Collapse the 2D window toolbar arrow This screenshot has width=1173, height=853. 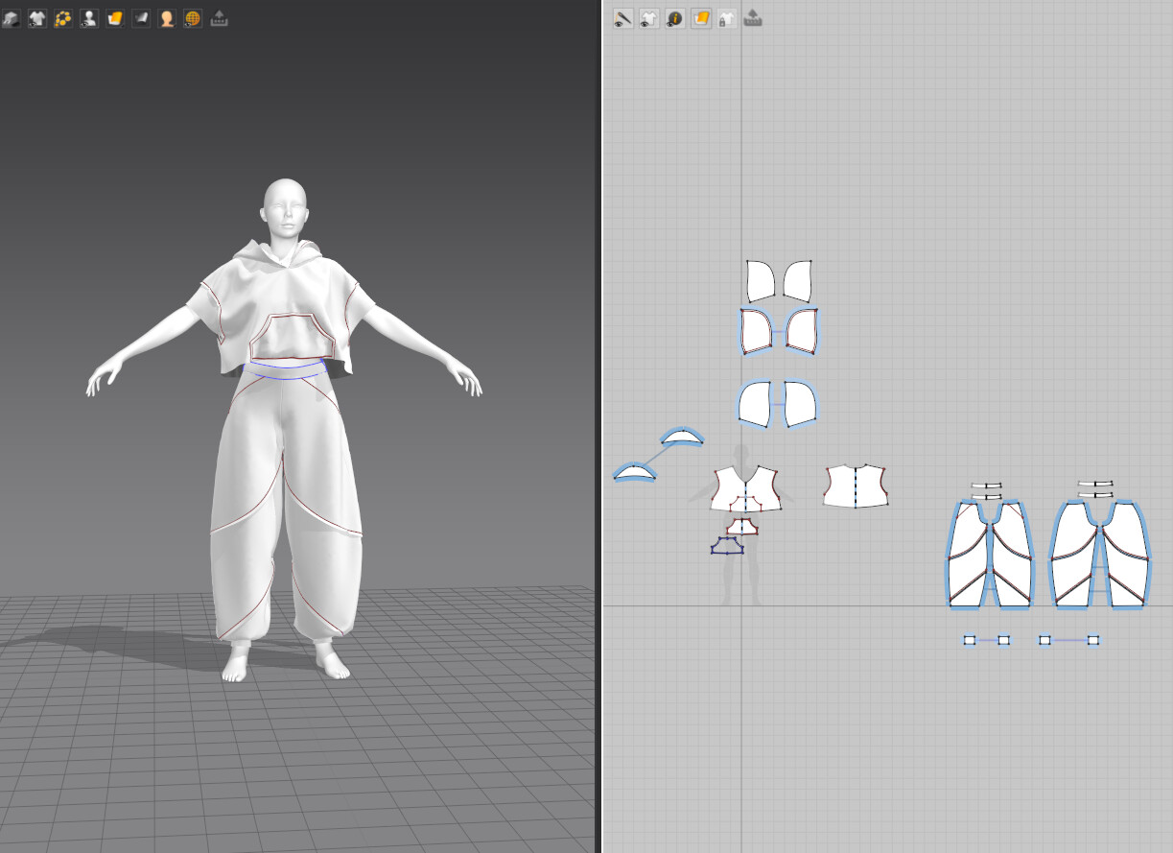point(753,18)
